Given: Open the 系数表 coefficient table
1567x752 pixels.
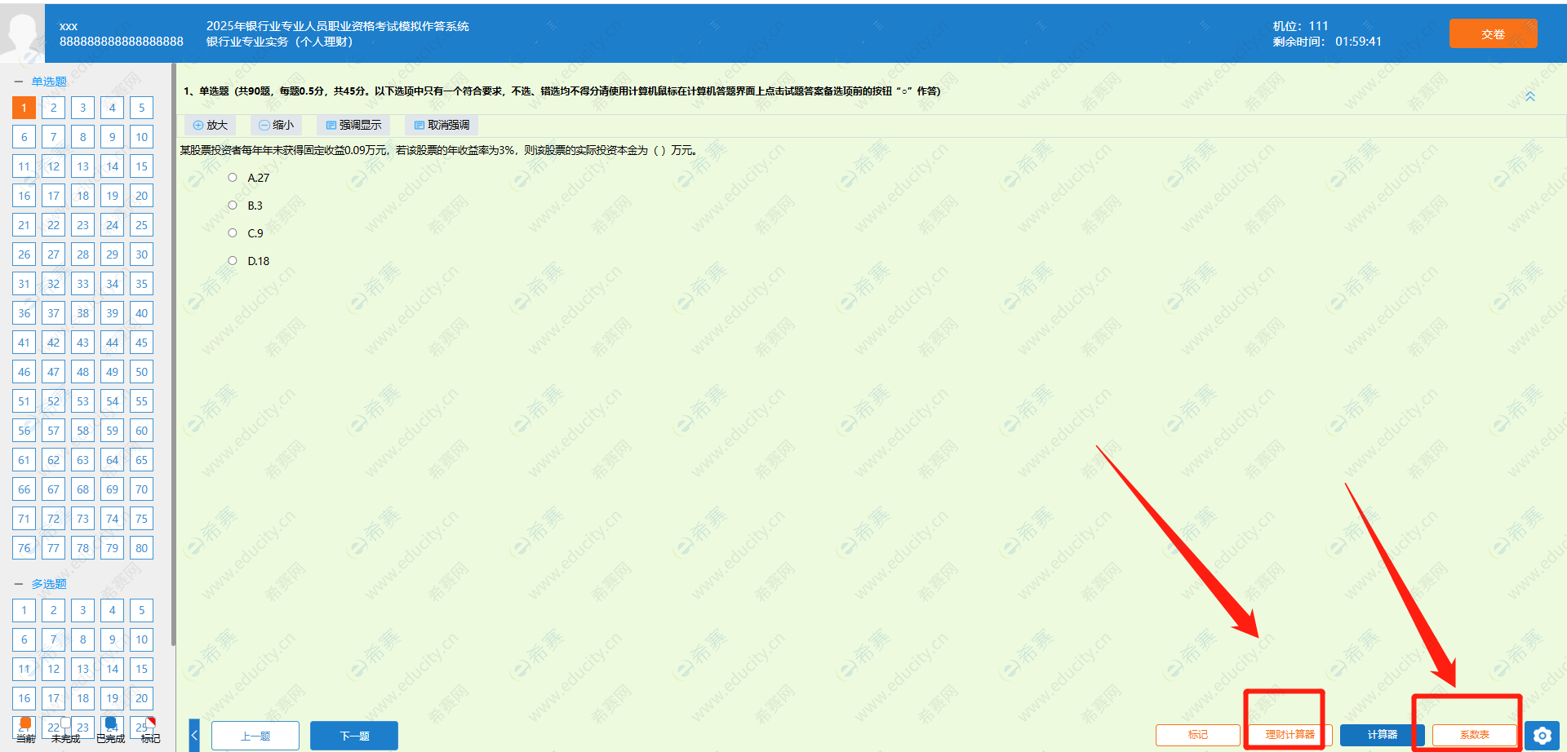Looking at the screenshot, I should click(x=1474, y=735).
